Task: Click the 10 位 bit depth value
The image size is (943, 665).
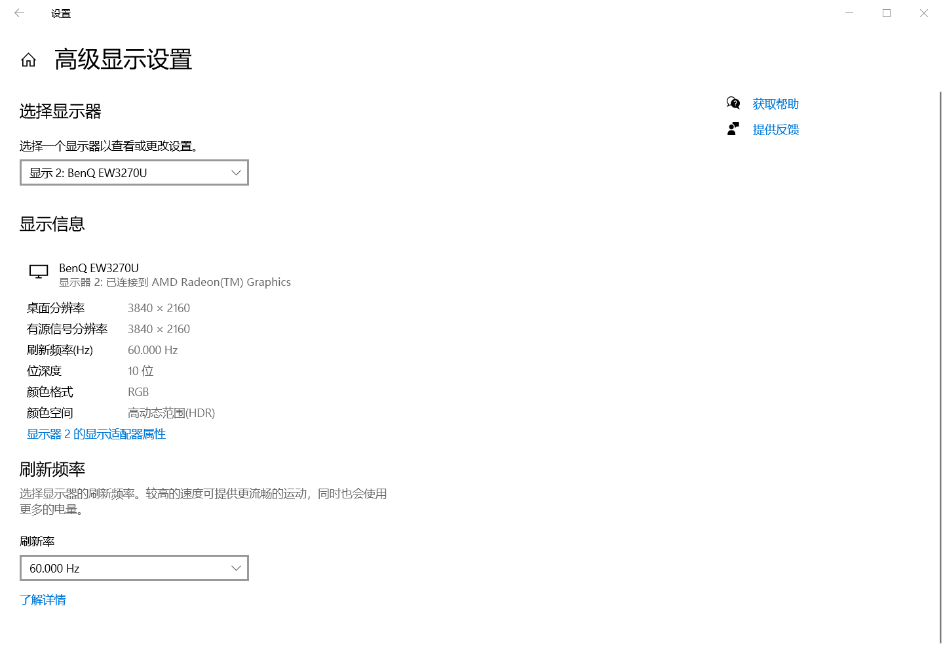Action: pos(140,371)
